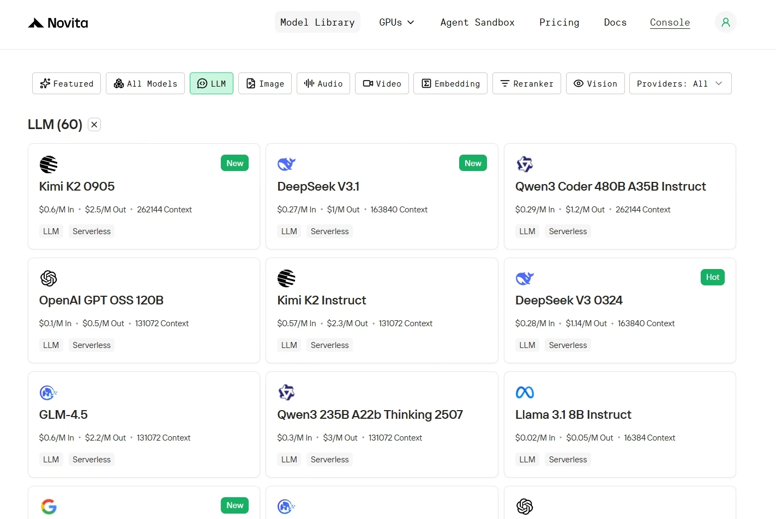Click the '$2.2/M Out' price on GLM-4.5
This screenshot has height=519, width=776.
(105, 438)
